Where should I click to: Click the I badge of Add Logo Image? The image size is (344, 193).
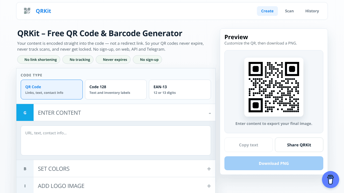pos(25,186)
